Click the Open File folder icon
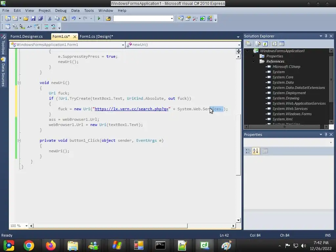This screenshot has width=336, height=252. pos(26,18)
